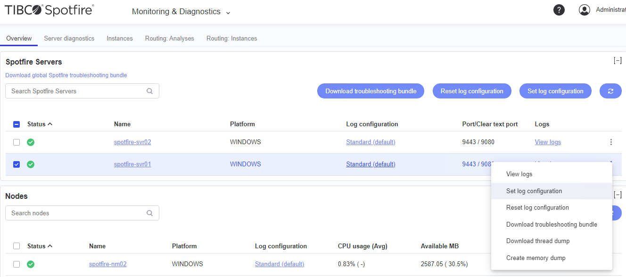The width and height of the screenshot is (626, 277).
Task: Open the help question mark icon
Action: click(x=559, y=10)
